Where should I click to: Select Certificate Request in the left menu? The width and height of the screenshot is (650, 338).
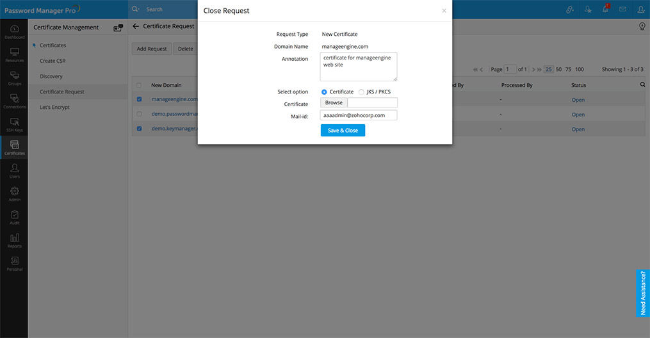pyautogui.click(x=61, y=92)
